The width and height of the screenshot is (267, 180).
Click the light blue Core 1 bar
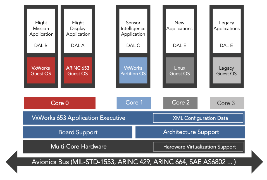pos(134,103)
